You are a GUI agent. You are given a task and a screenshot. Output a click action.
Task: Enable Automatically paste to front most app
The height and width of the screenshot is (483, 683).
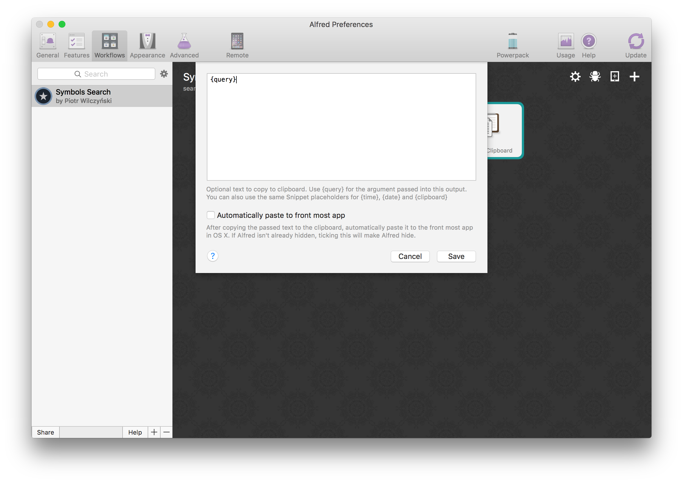210,215
